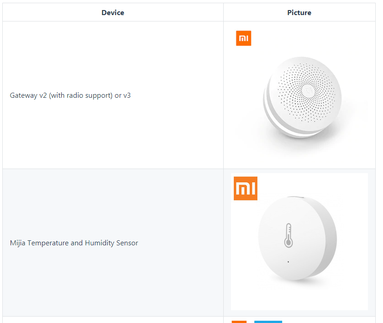The width and height of the screenshot is (383, 323).
Task: Click the small Mi logo above the gateway
Action: [243, 38]
